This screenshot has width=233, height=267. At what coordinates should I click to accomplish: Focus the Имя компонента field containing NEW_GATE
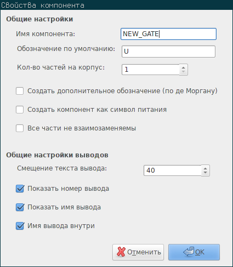pyautogui.click(x=168, y=34)
